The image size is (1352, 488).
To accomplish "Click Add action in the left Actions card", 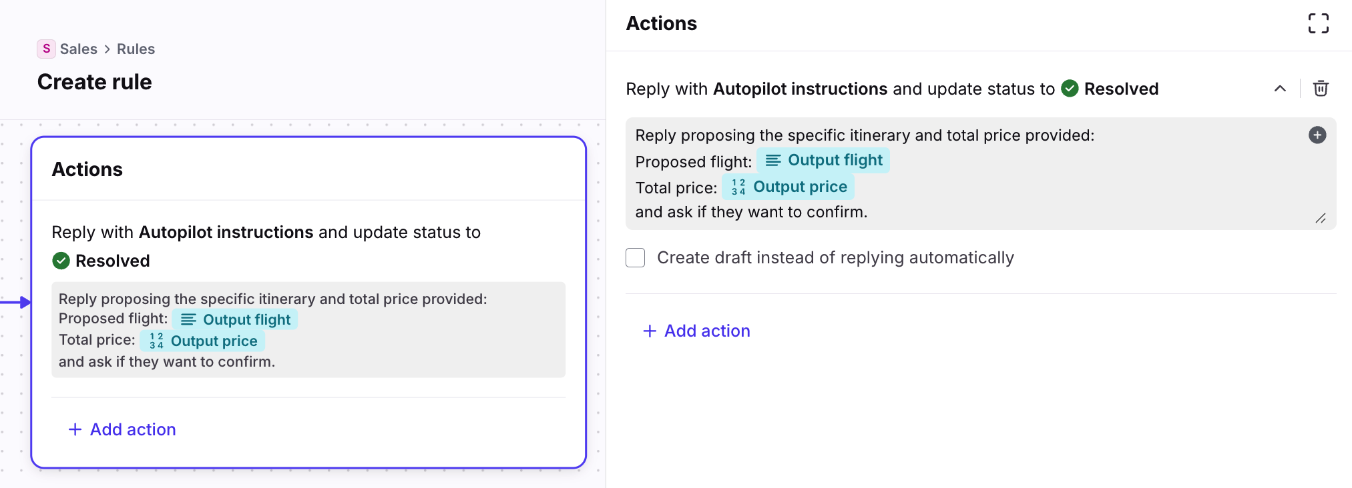I will (132, 430).
